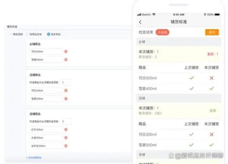This screenshot has height=164, width=228.
Task: Click the delete icon beside 乐虎300ml
Action: click(x=66, y=138)
